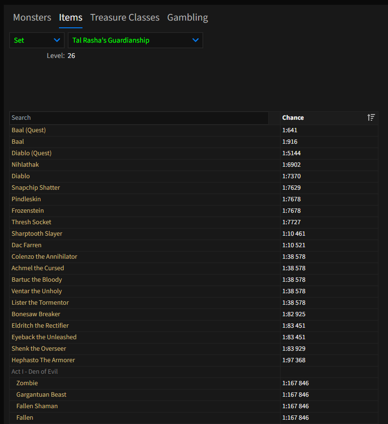
Task: Open the Treasure Classes tab
Action: click(125, 18)
